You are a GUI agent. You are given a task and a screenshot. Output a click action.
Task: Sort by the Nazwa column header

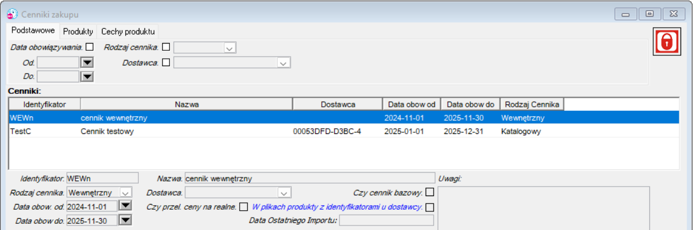pos(186,104)
